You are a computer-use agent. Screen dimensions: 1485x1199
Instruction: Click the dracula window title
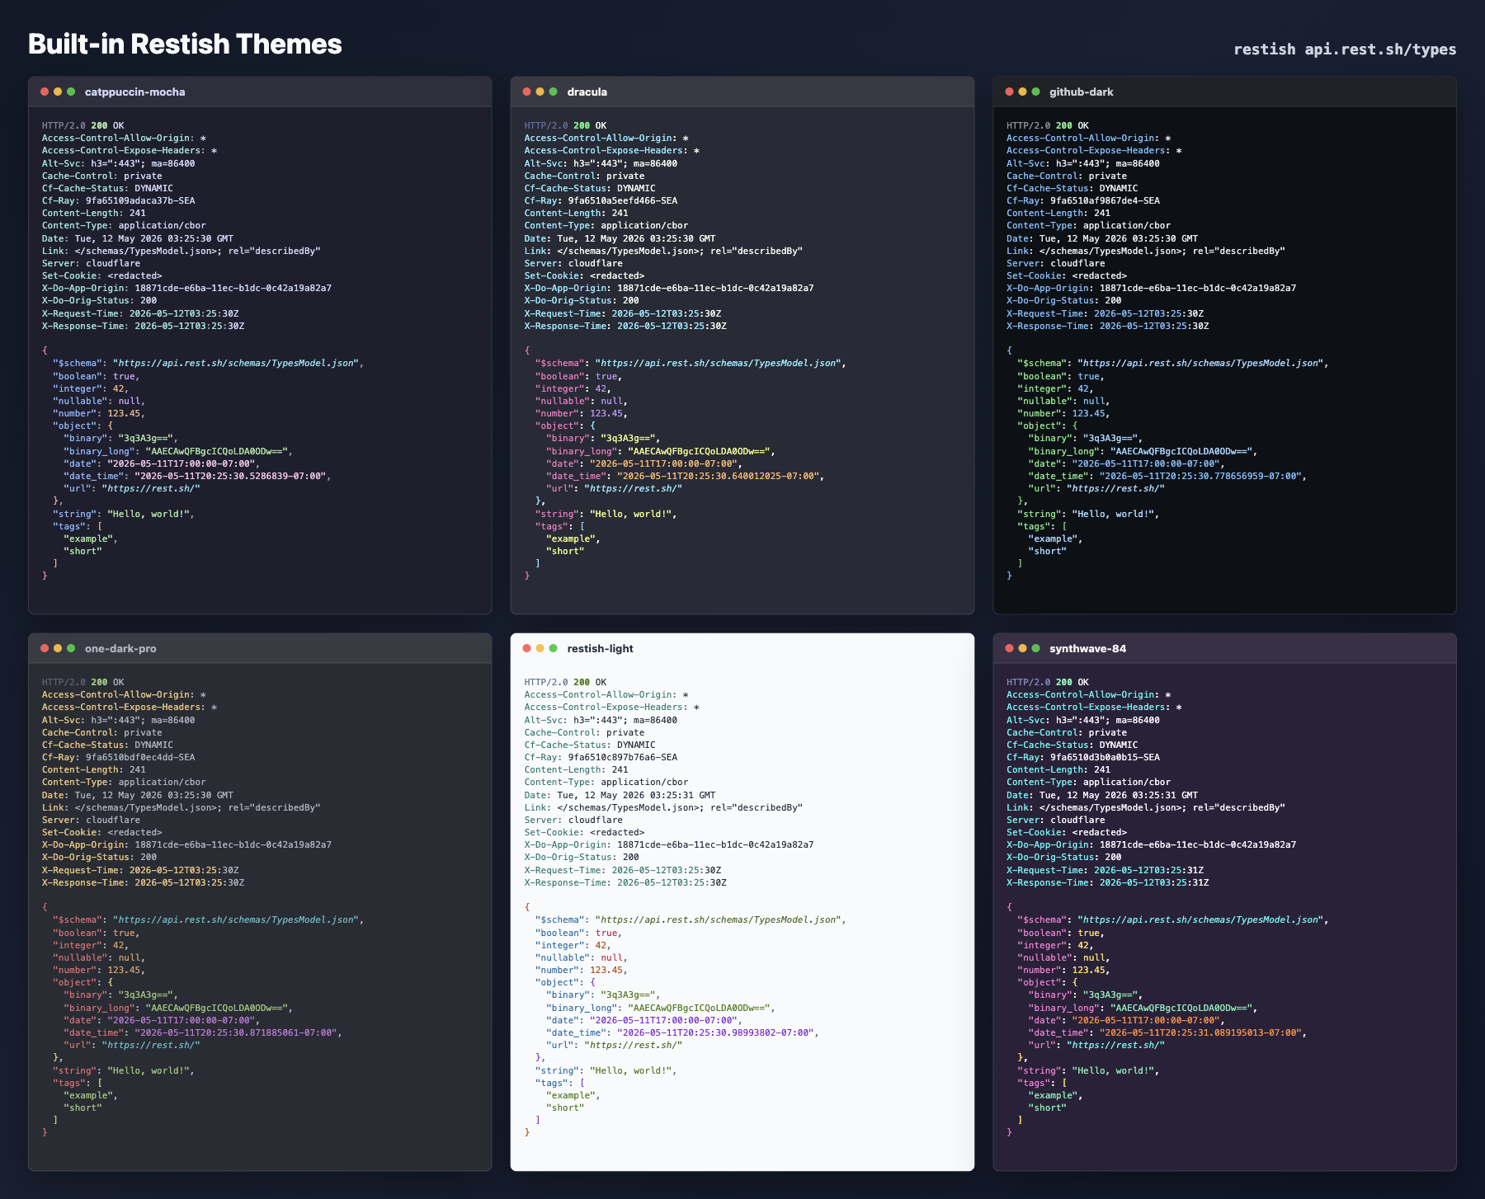[587, 92]
